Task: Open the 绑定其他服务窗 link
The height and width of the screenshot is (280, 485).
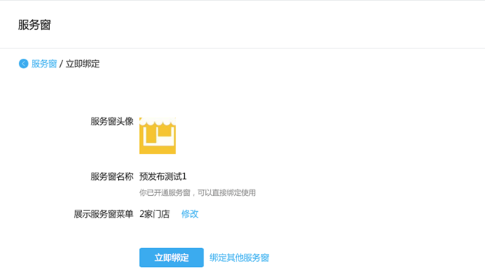Action: coord(239,258)
